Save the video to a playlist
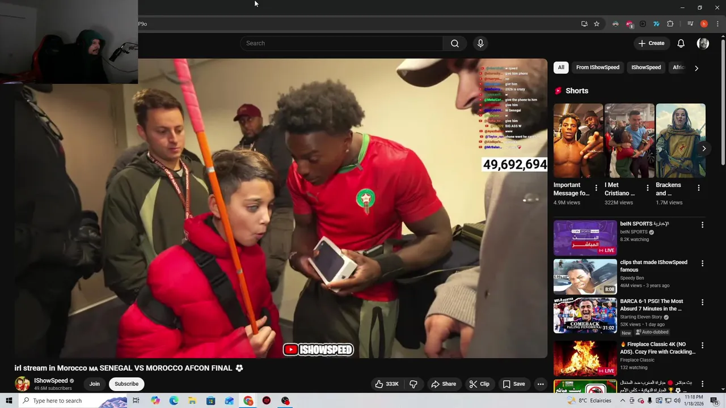726x408 pixels. (513, 384)
